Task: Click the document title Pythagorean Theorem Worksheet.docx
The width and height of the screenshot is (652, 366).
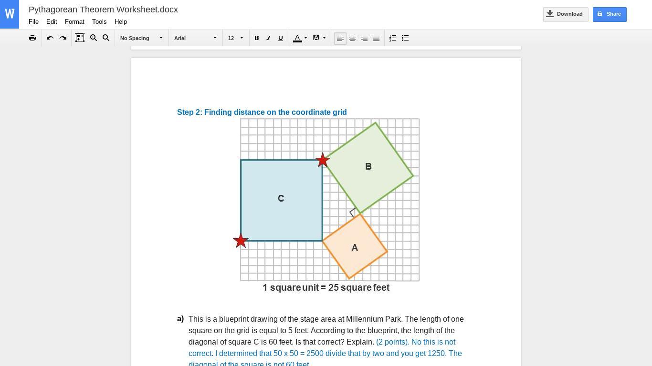Action: point(103,10)
